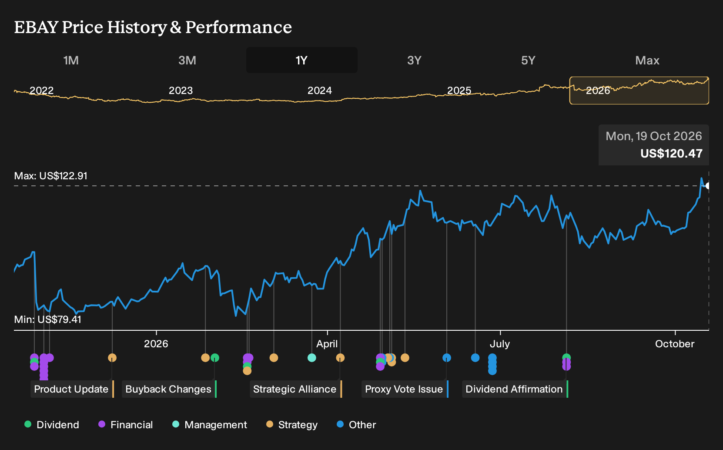Open the Dividend Affirmation event label

tap(515, 389)
